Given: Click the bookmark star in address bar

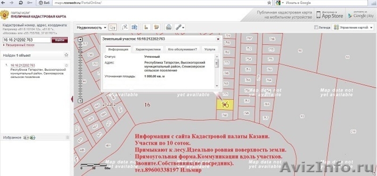Looking at the screenshot, I should [269, 3].
